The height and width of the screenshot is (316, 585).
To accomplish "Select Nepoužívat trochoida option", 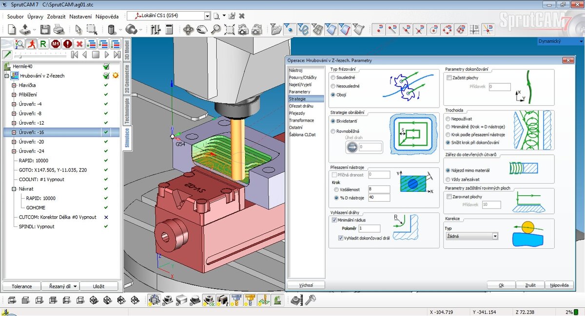I will click(448, 118).
